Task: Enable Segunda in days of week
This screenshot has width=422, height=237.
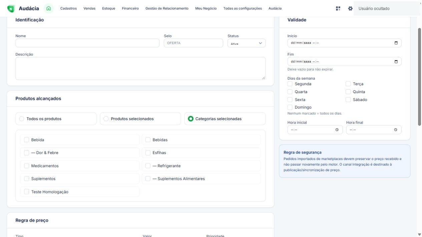Action: [x=290, y=84]
